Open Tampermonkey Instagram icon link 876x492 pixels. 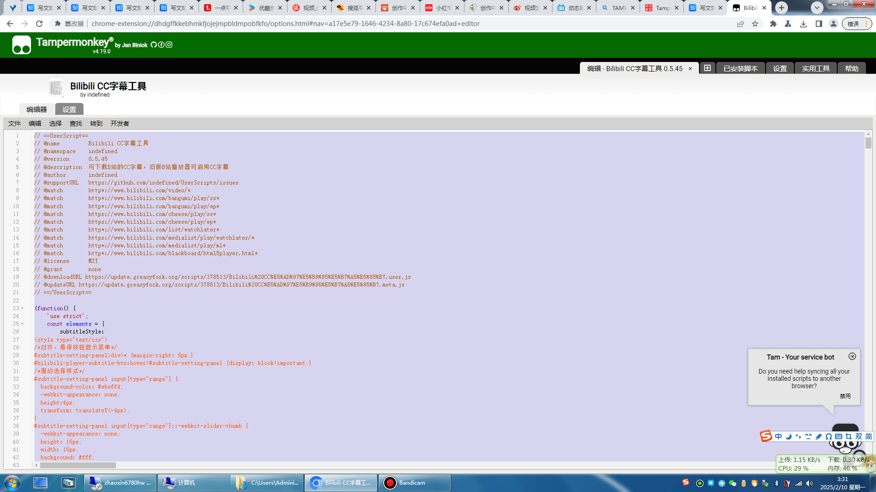coord(169,45)
